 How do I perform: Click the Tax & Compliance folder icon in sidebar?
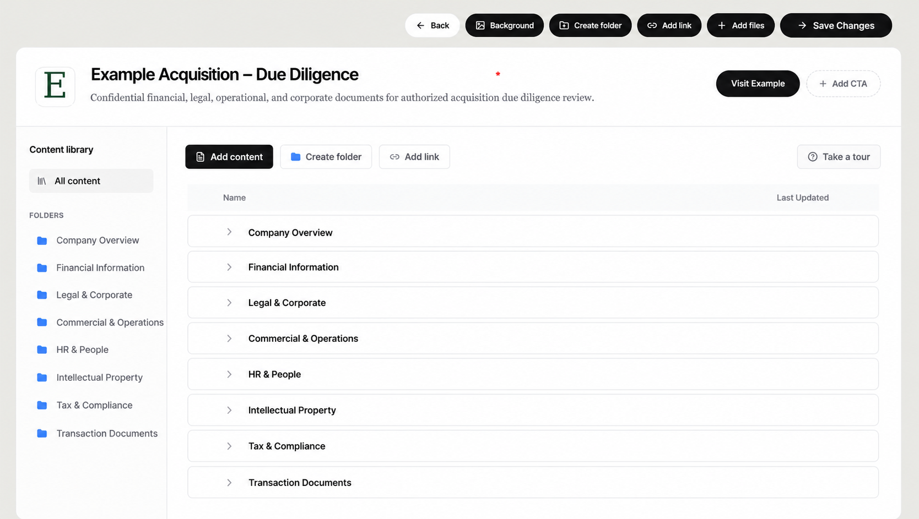42,405
